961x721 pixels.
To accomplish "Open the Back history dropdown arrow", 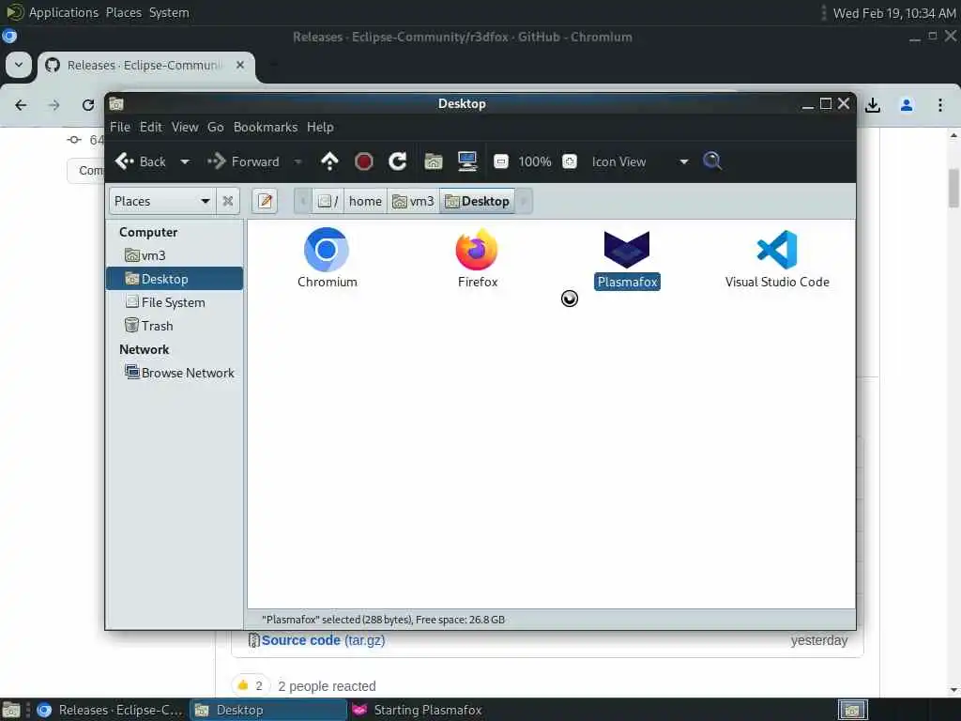I will click(185, 161).
